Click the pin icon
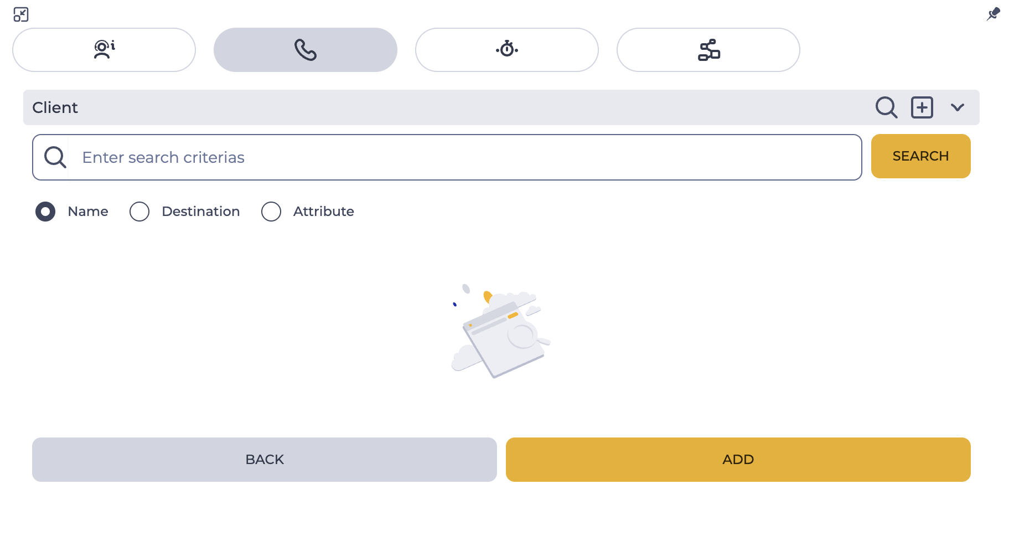The width and height of the screenshot is (1014, 556). click(994, 14)
